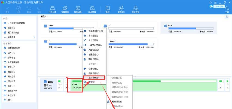Choose 克隆分区 in the context menu
Viewport: 232px width, 109px height.
click(x=94, y=50)
